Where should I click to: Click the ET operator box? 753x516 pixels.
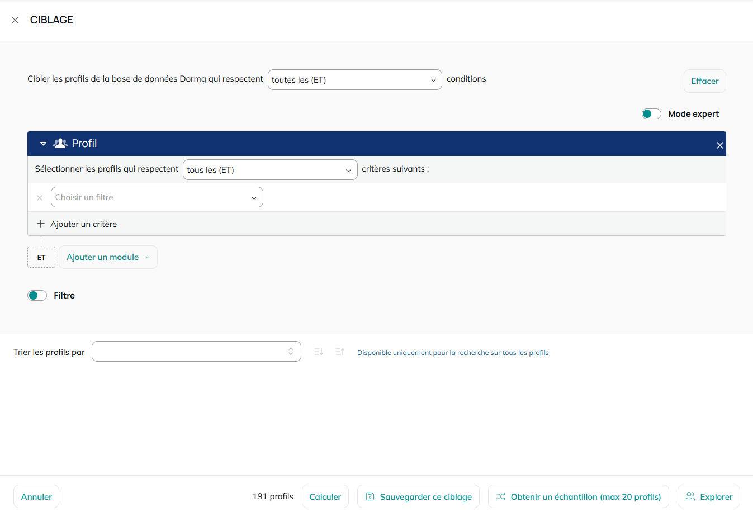coord(41,257)
